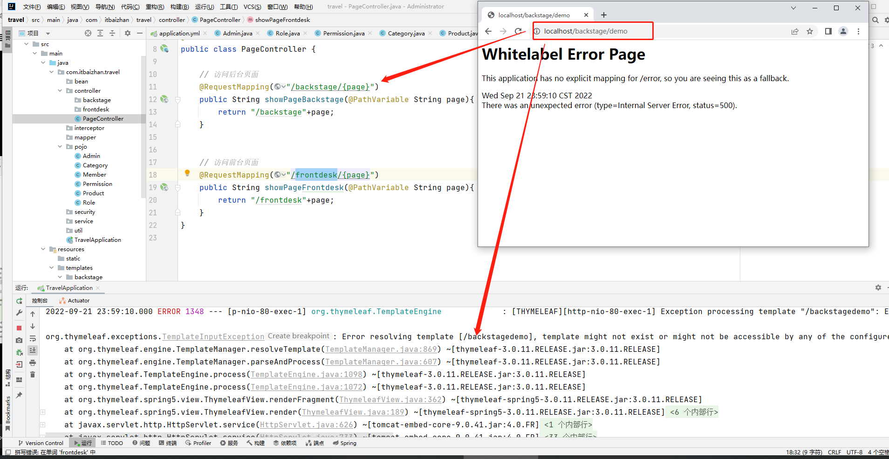Collapse the controller package

tap(60, 91)
